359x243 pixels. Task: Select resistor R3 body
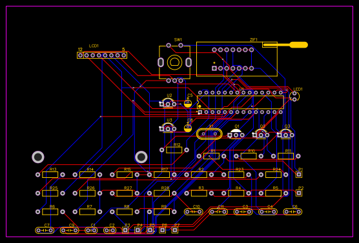199,193
